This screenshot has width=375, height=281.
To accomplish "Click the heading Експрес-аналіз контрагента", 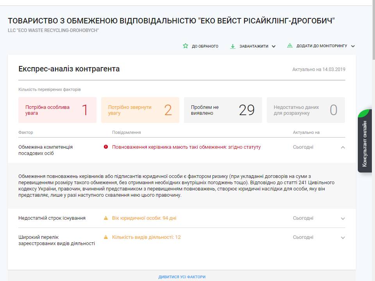I will [69, 69].
